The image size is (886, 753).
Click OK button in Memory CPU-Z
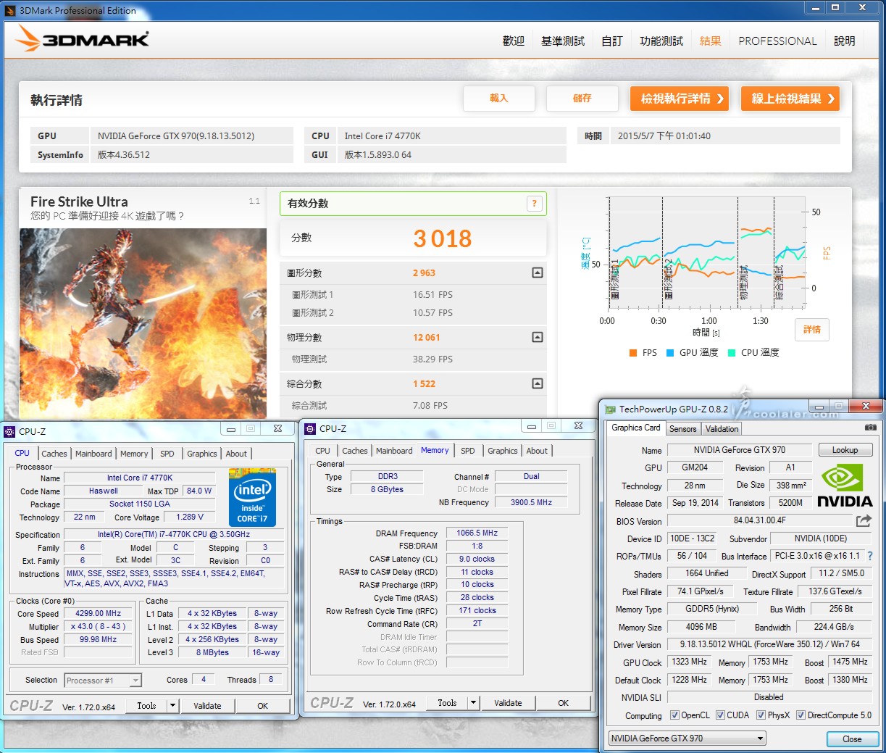[x=564, y=702]
